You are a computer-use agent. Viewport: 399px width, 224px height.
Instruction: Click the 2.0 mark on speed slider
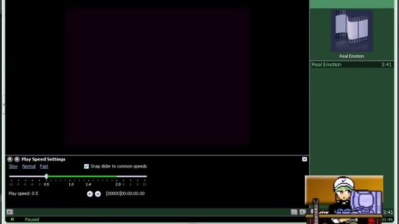(118, 184)
